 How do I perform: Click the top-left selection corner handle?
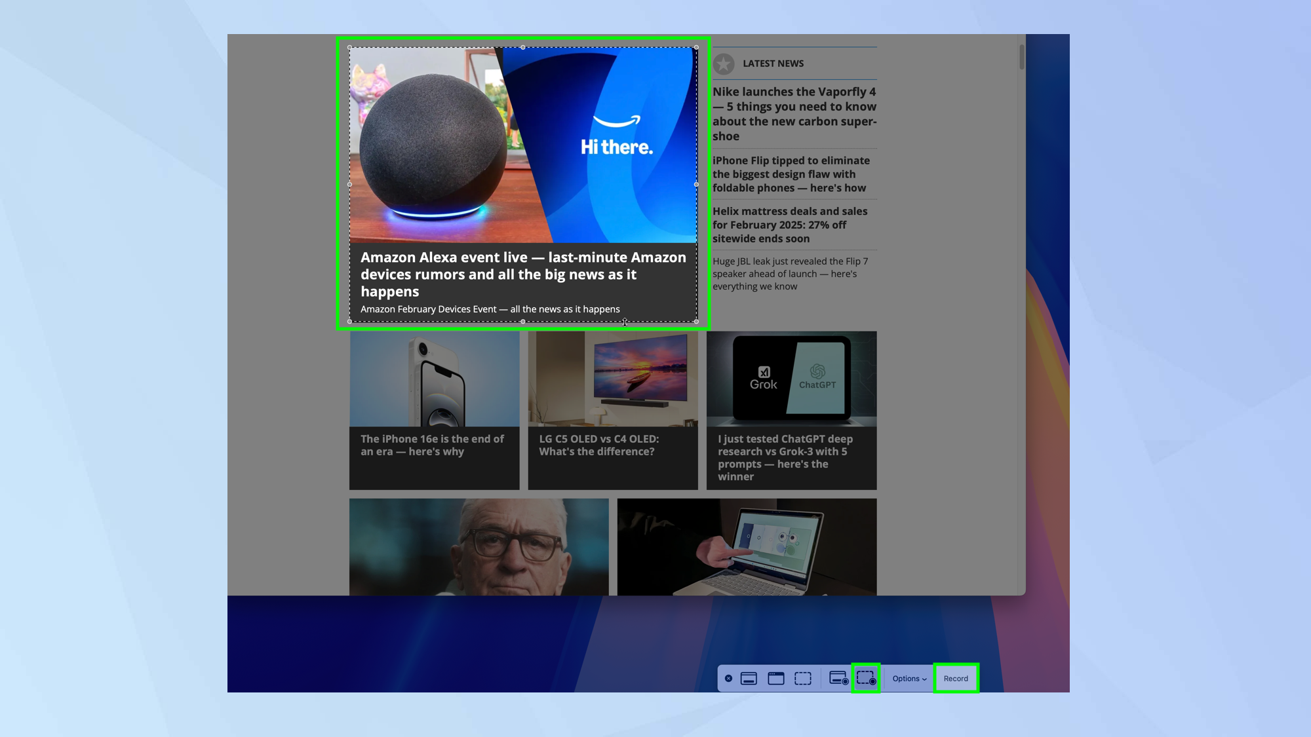(350, 47)
